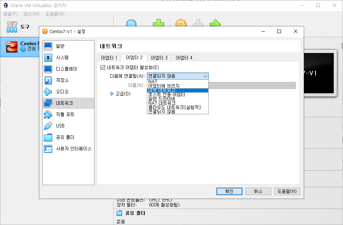Open the 파일(F) menu

10,14
